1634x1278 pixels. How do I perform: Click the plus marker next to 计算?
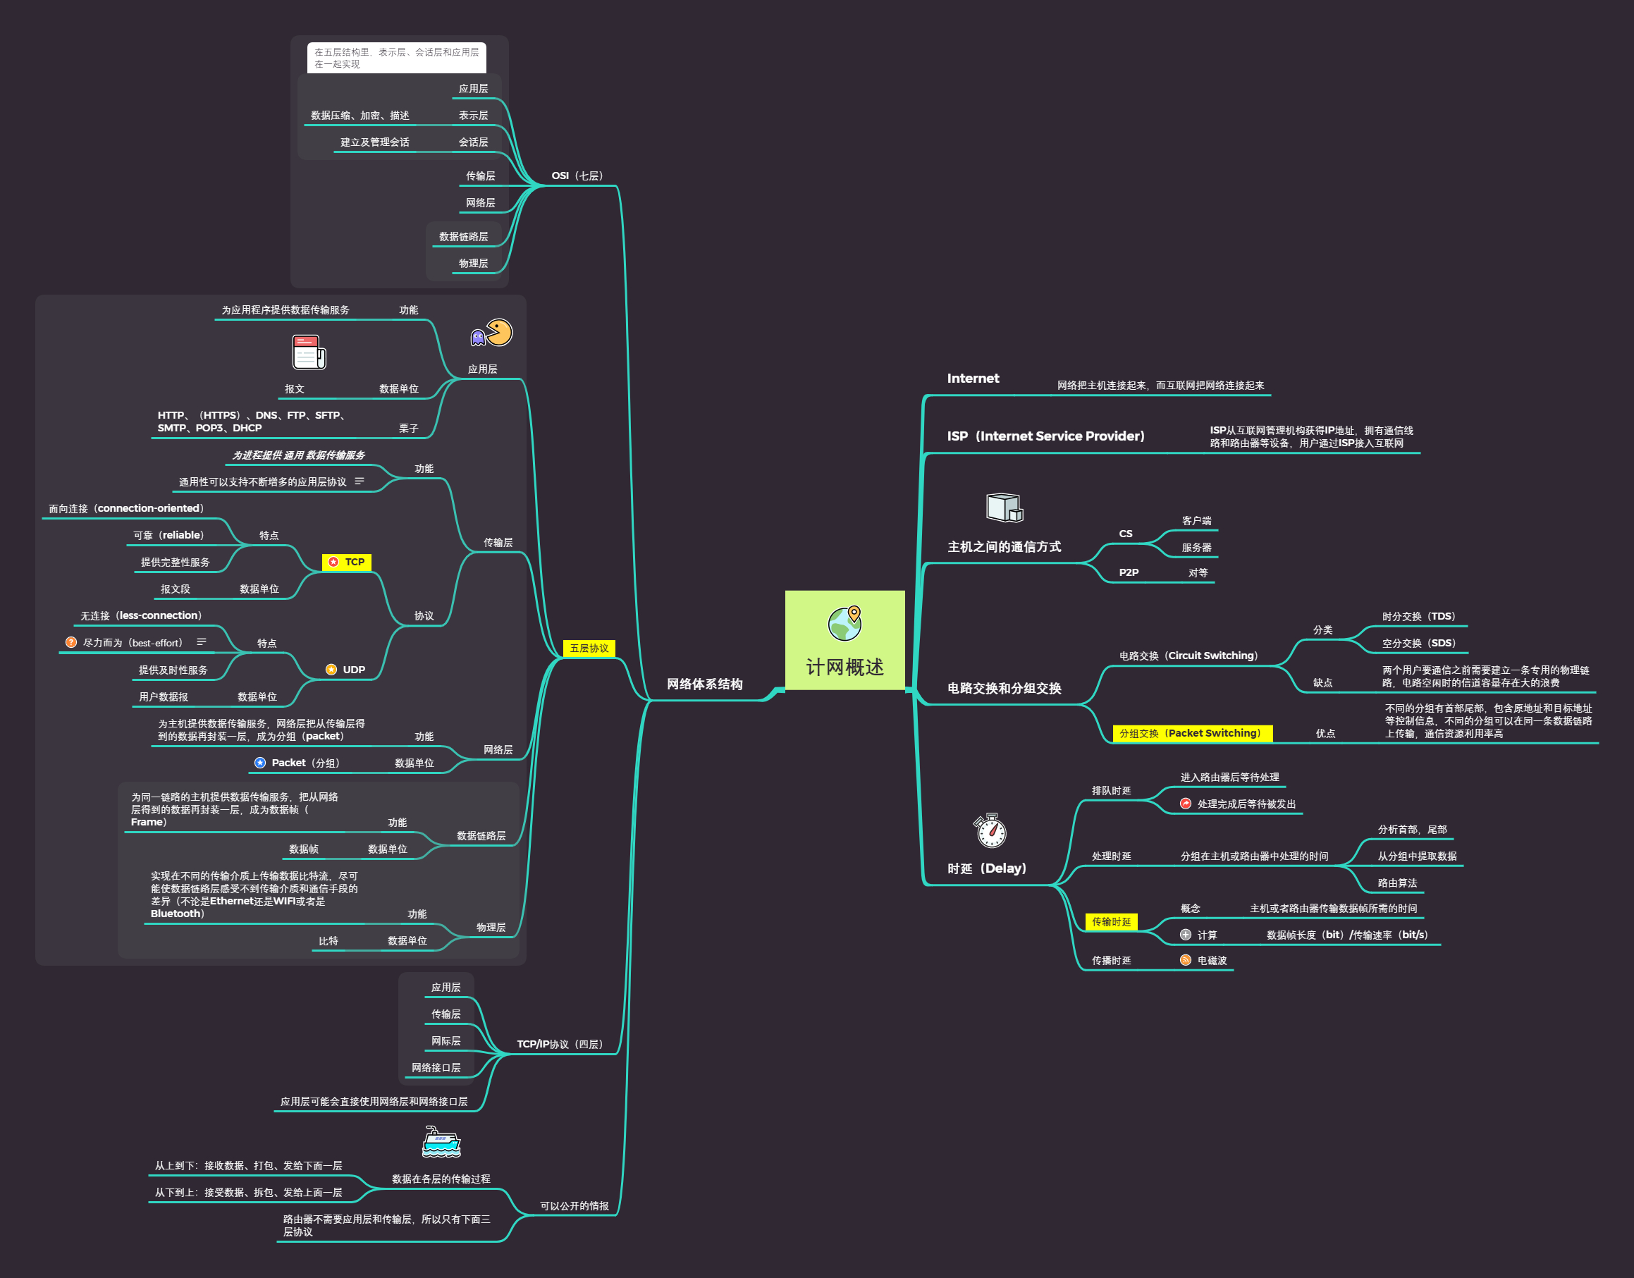pyautogui.click(x=1185, y=935)
